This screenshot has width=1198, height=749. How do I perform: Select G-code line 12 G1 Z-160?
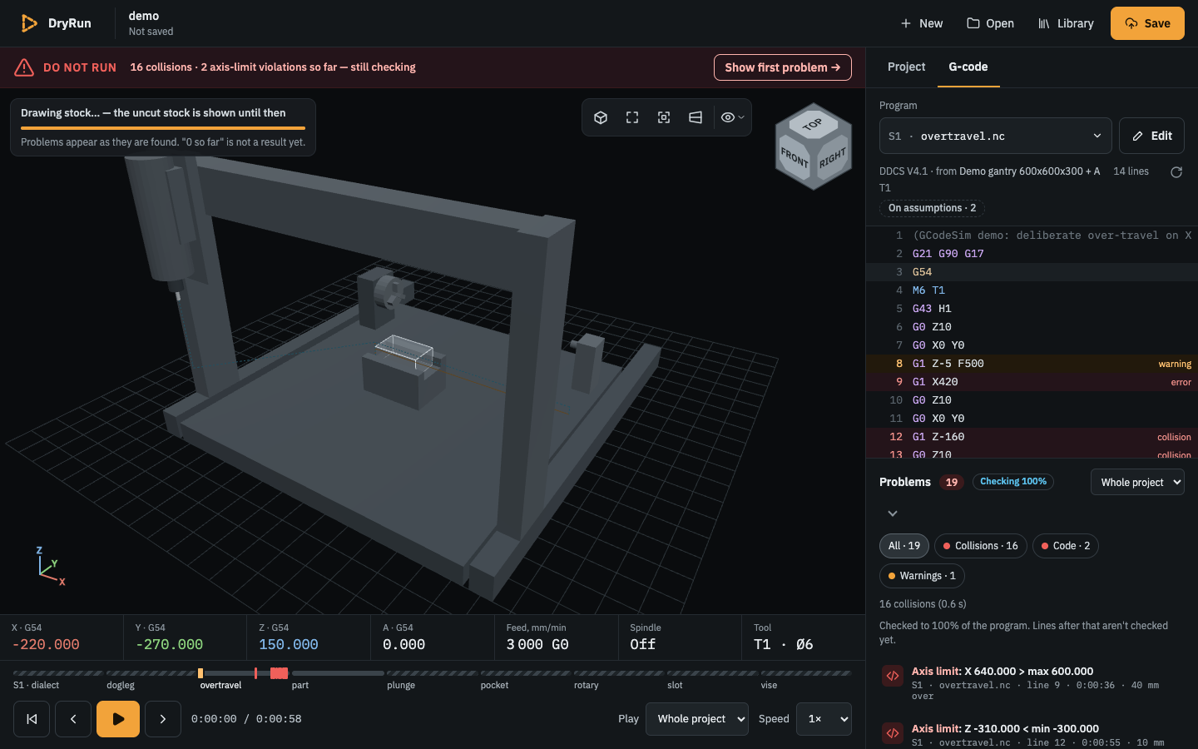pos(1032,437)
